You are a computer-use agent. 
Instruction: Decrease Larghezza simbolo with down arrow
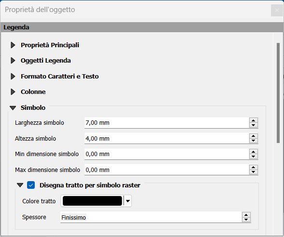tap(254, 125)
